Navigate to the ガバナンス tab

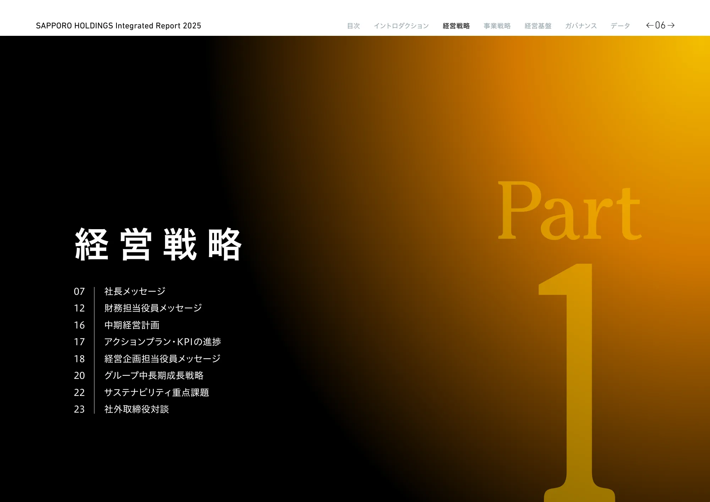(581, 26)
